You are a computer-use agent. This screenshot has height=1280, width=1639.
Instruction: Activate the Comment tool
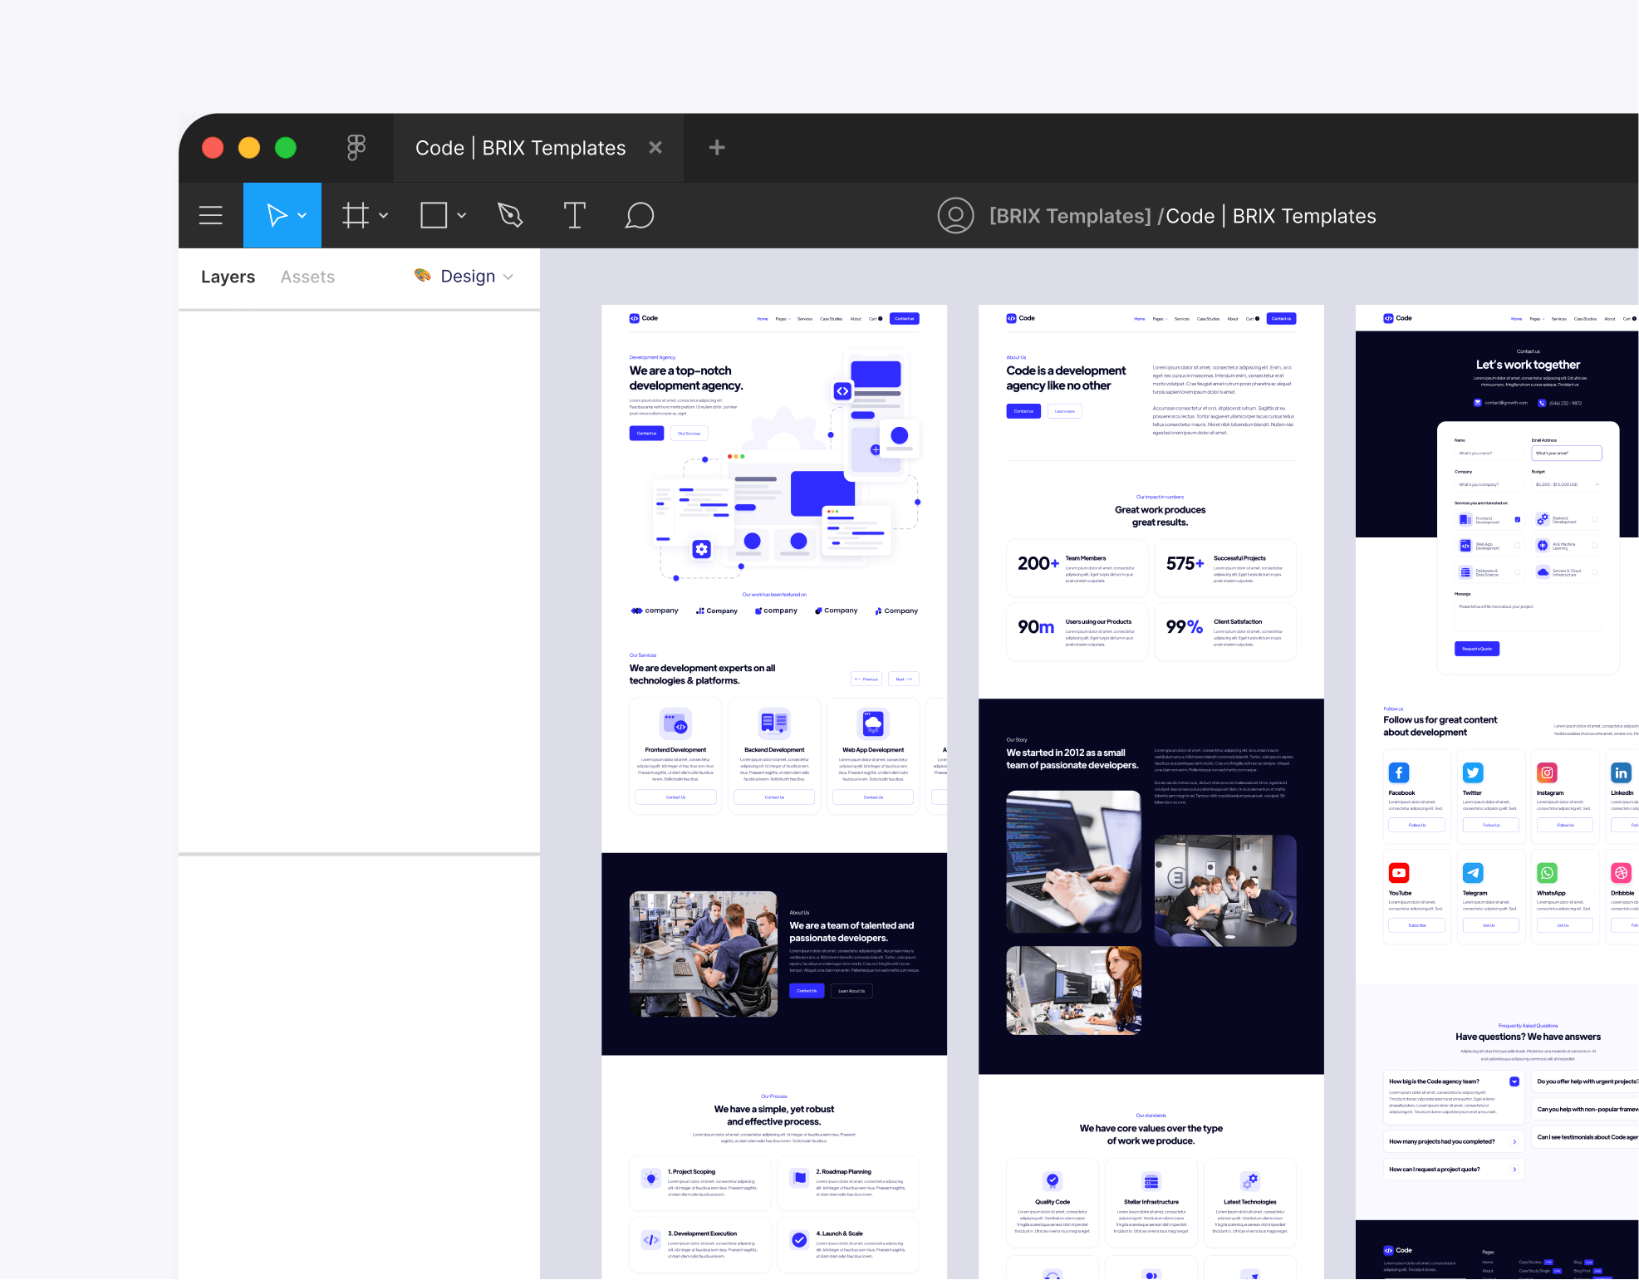(640, 215)
